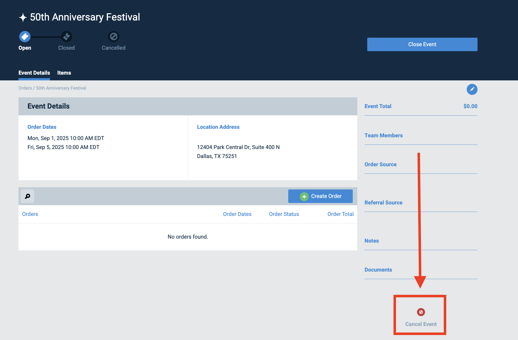Click the 50th Anniversary Festival page title
This screenshot has height=340, width=518.
point(85,17)
